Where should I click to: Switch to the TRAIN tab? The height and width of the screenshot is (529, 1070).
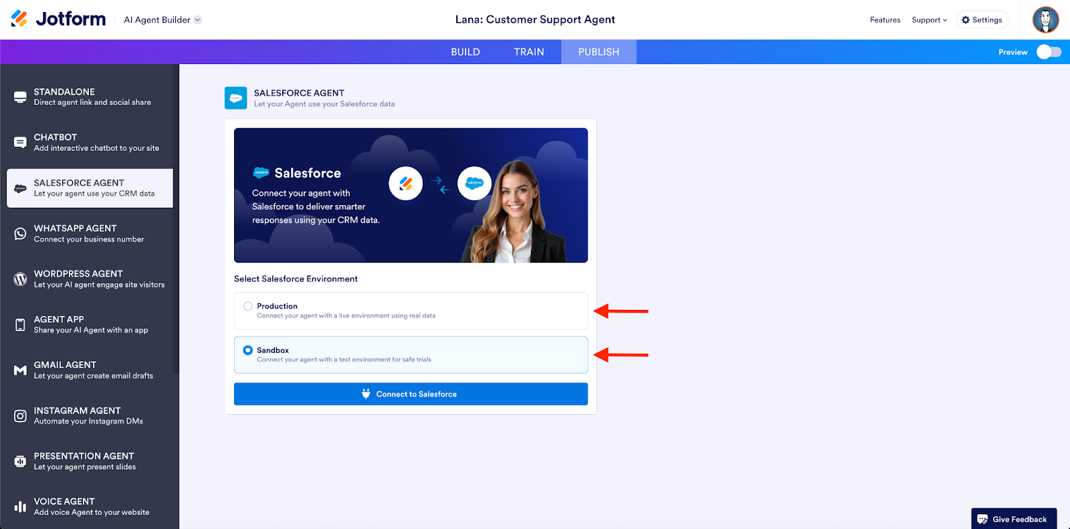[x=529, y=52]
